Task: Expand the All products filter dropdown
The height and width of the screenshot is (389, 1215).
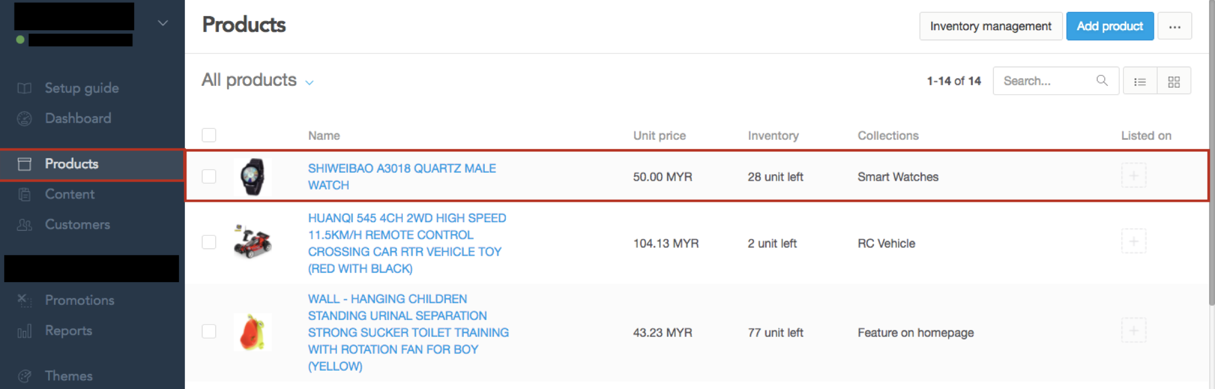Action: tap(257, 80)
